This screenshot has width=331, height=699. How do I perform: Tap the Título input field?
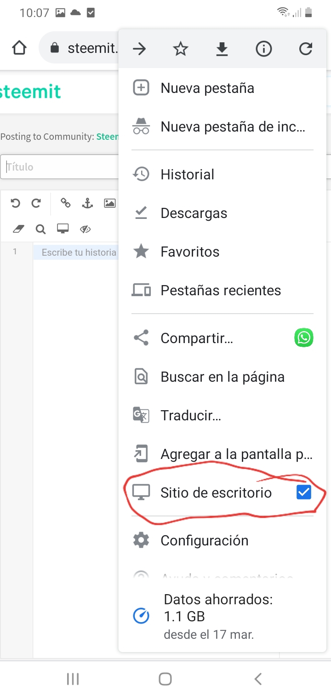point(60,167)
